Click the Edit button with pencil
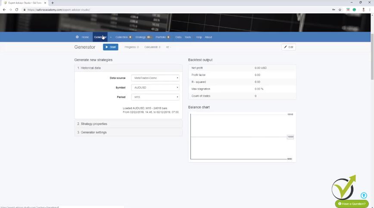The height and width of the screenshot is (208, 374). tap(289, 47)
